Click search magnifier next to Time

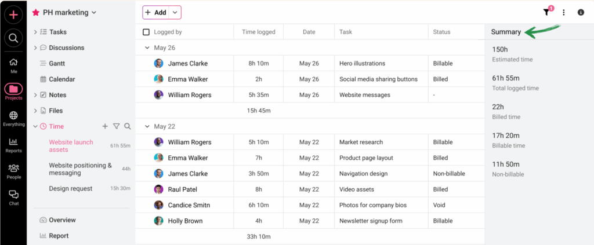pyautogui.click(x=128, y=126)
